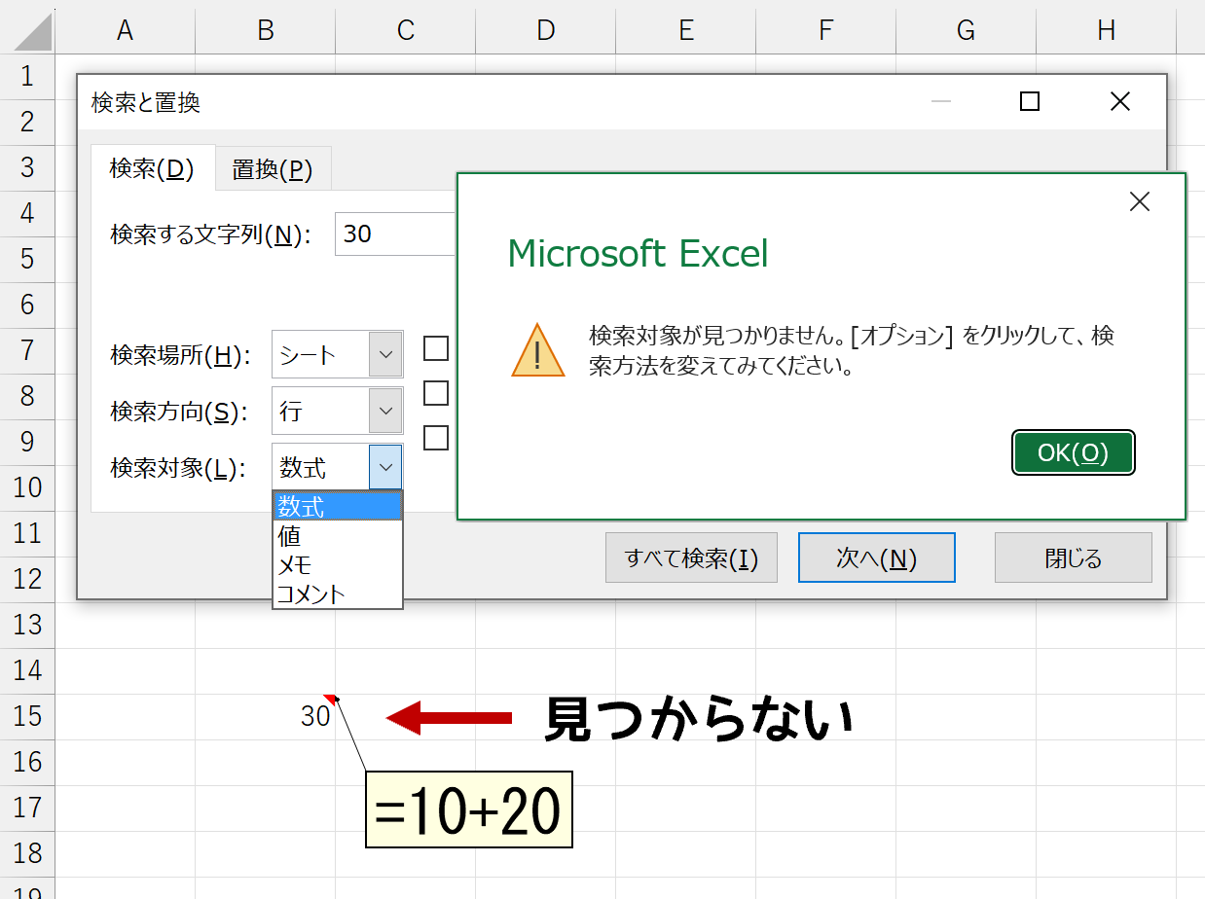Select 値 from the dropdown list
Screen dimensions: 1205x899
pos(338,536)
